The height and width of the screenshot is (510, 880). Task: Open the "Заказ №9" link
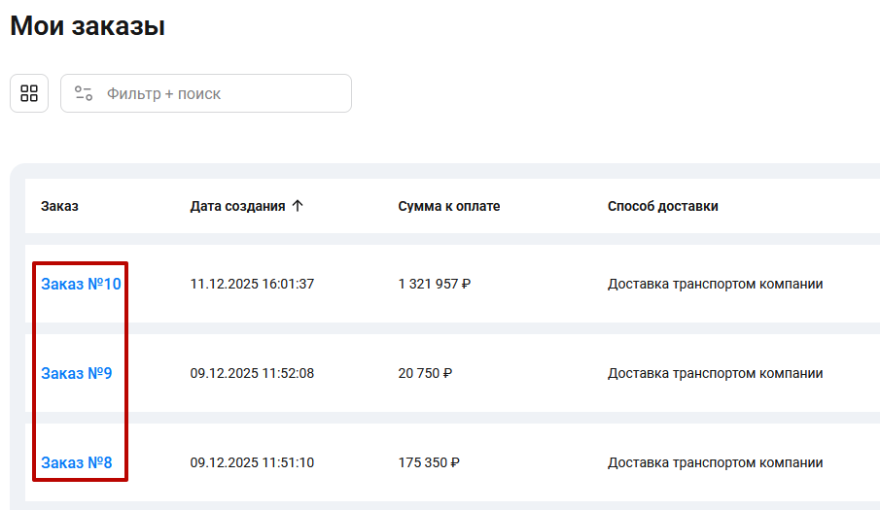(76, 373)
